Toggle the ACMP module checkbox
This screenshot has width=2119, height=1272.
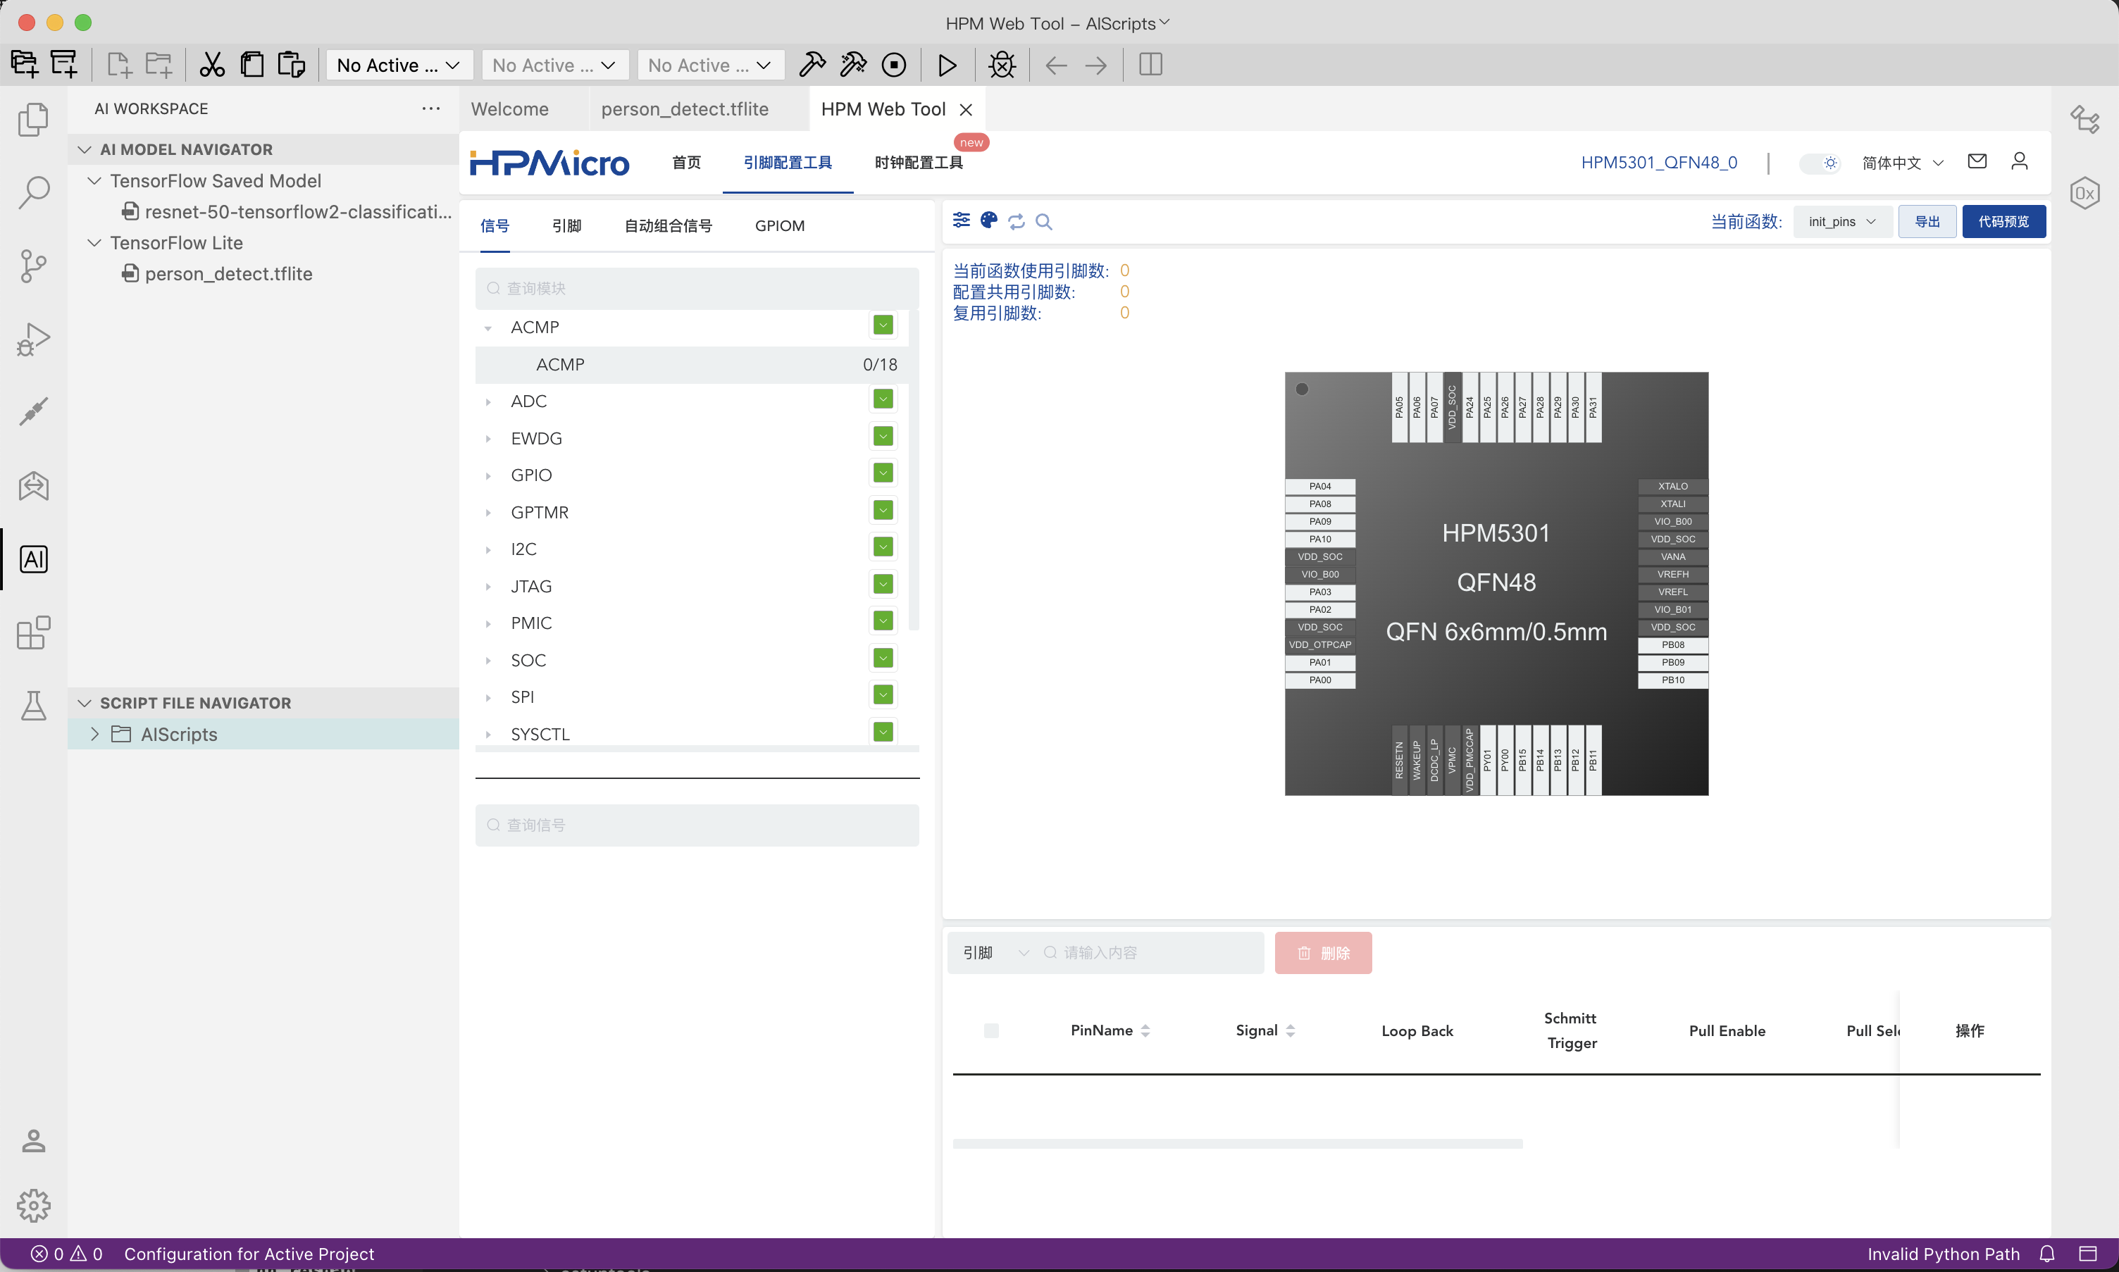point(883,325)
